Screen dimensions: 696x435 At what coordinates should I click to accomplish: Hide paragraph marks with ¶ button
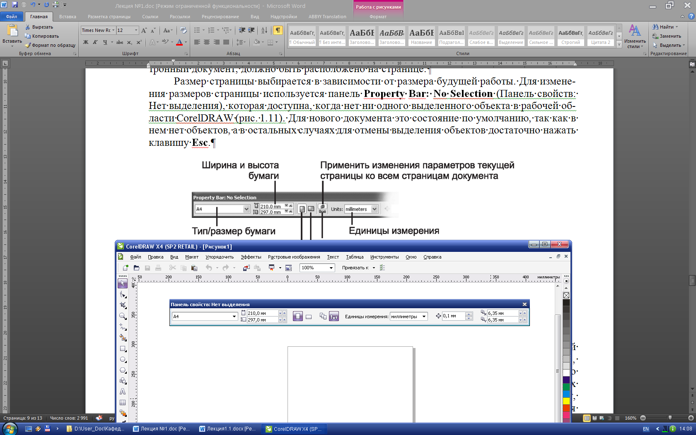278,30
